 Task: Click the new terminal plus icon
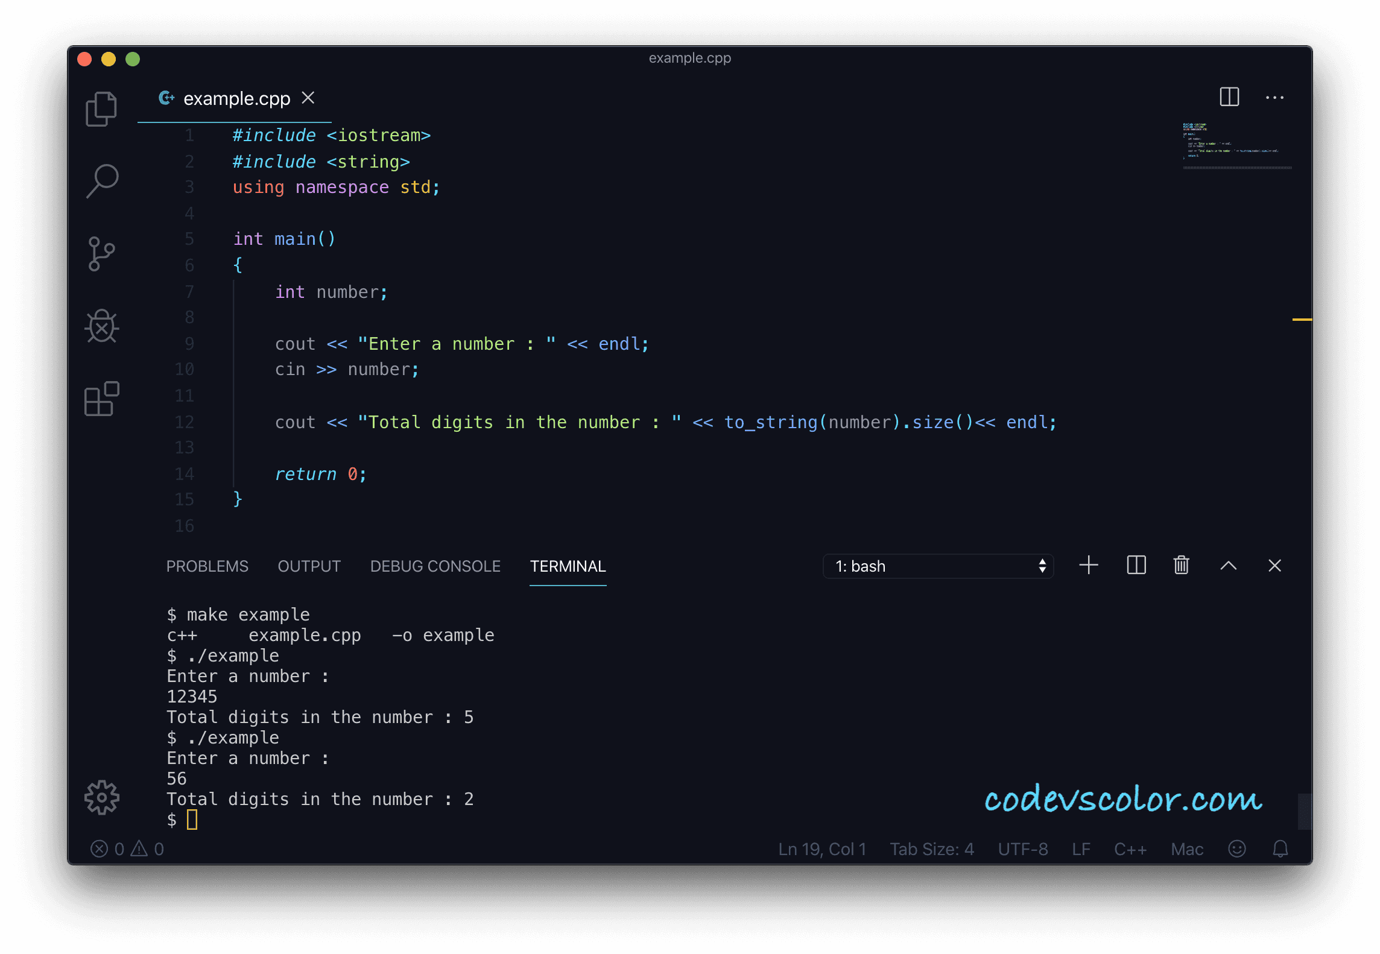pos(1088,566)
